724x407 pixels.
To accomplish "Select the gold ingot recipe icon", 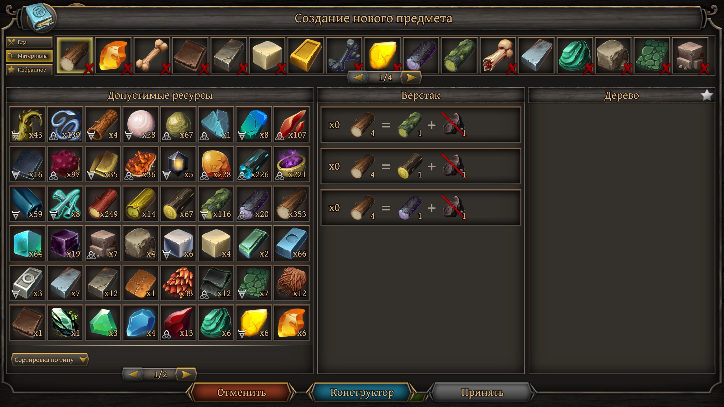I will click(305, 55).
